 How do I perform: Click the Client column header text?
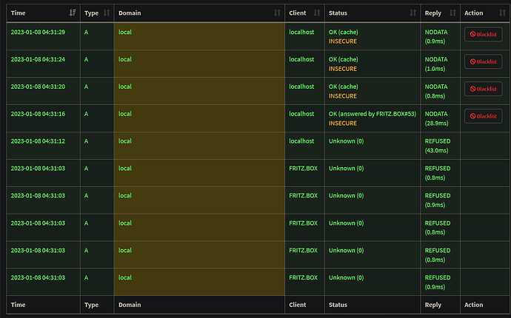pos(298,13)
